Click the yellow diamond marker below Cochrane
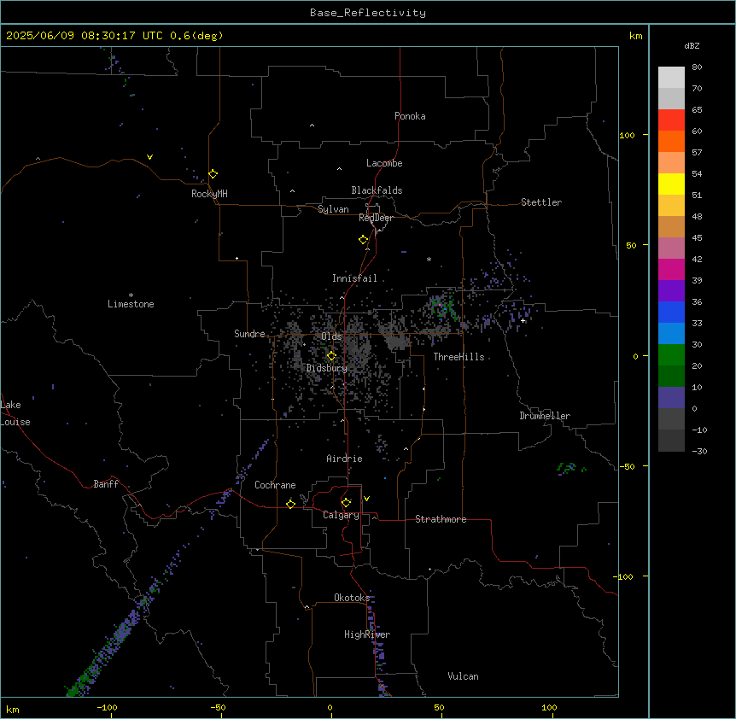 click(290, 504)
